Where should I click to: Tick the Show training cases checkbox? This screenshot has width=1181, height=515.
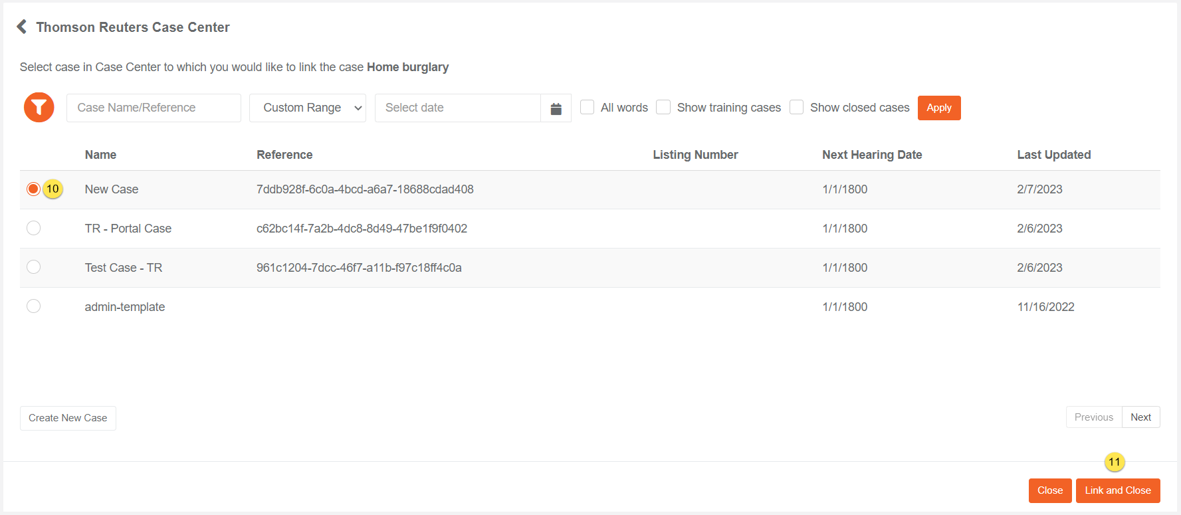pos(663,108)
